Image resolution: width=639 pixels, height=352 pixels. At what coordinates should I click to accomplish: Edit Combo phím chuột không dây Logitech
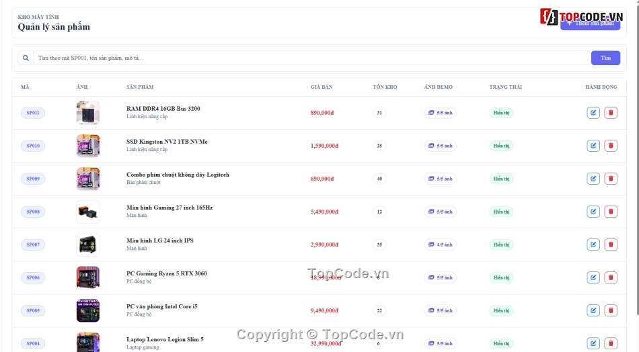pyautogui.click(x=593, y=179)
